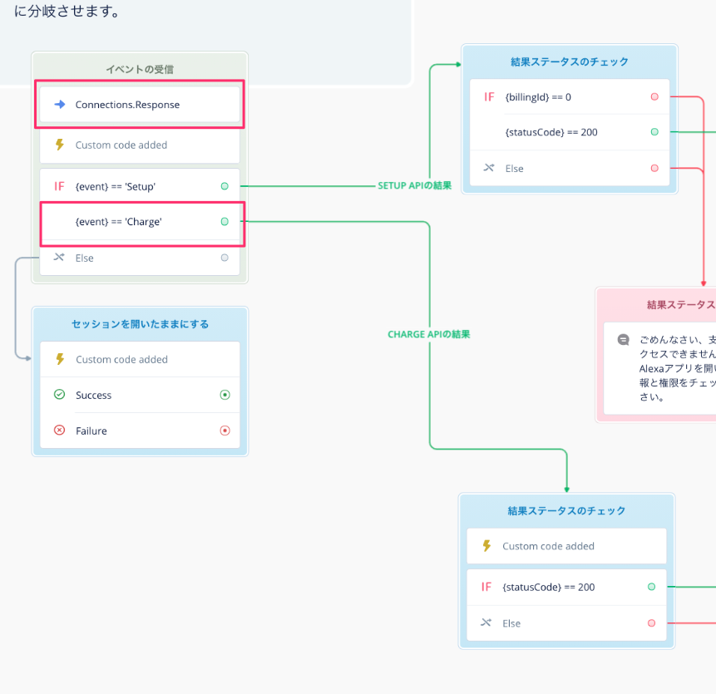Select bottom block {statusCode} == 200 condition
The image size is (716, 694).
pos(566,588)
